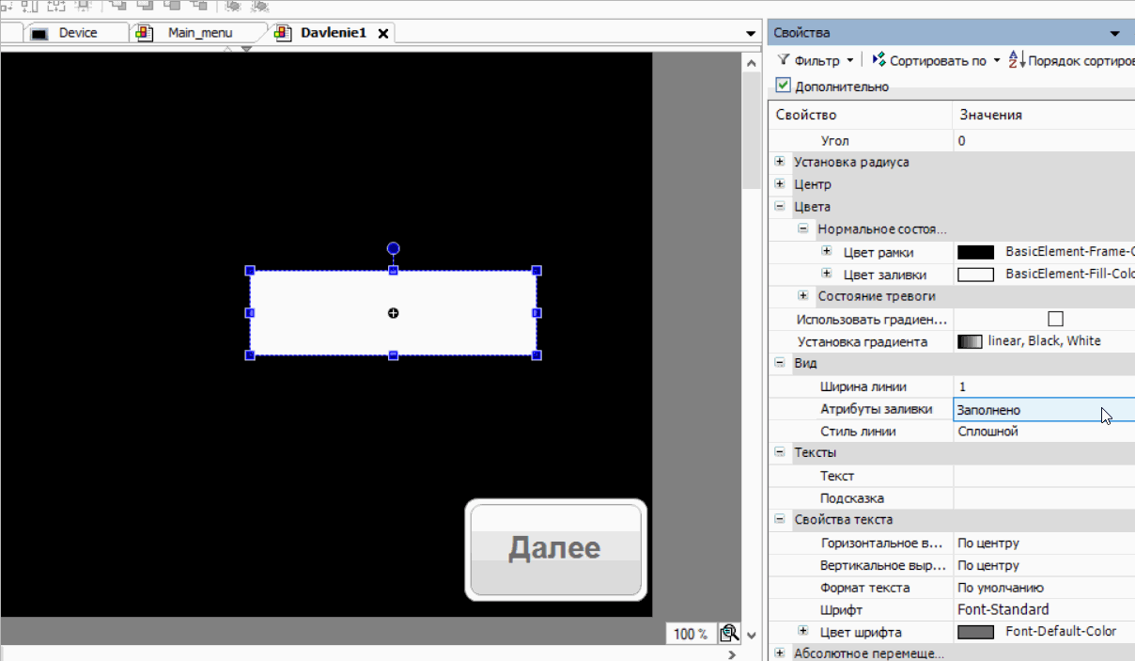Click the Угол value field

pyautogui.click(x=1044, y=141)
